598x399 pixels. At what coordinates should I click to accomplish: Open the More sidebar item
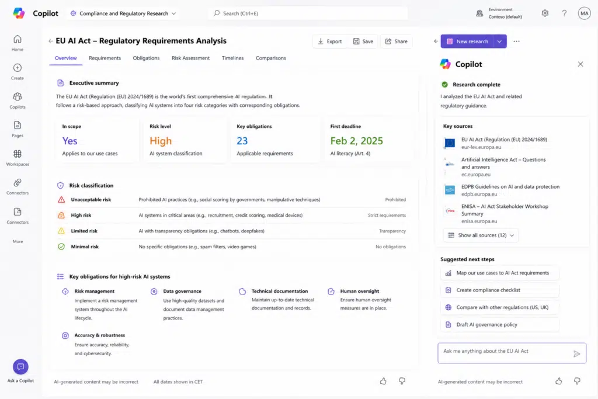click(18, 241)
